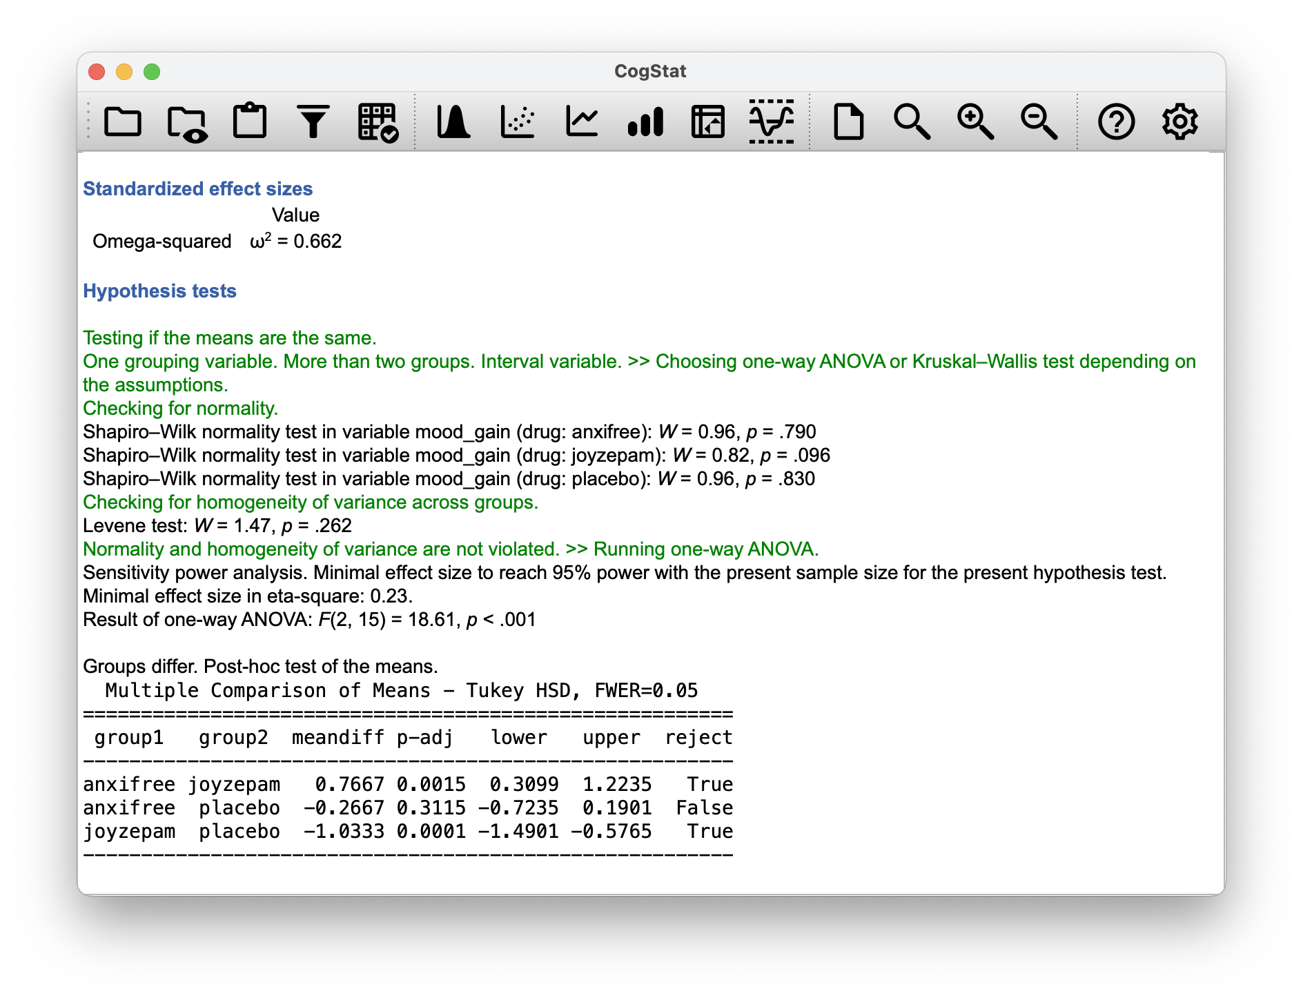Clear output with the blank page icon
This screenshot has width=1303, height=998.
coord(849,121)
